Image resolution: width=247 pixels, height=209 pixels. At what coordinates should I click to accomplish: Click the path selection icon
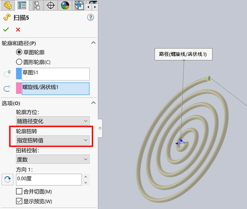point(7,88)
